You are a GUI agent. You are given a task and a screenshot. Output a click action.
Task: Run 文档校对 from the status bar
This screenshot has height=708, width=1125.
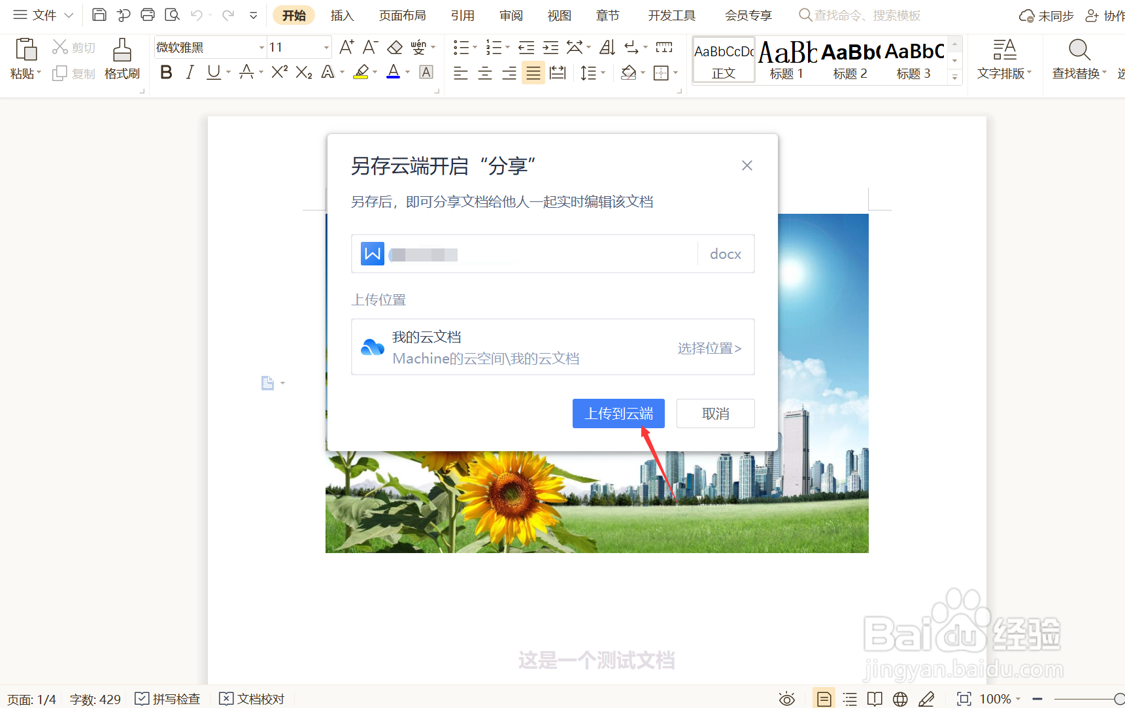pyautogui.click(x=252, y=699)
